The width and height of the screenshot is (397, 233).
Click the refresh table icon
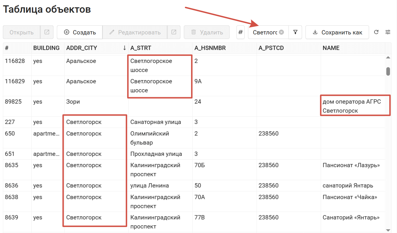coord(376,32)
